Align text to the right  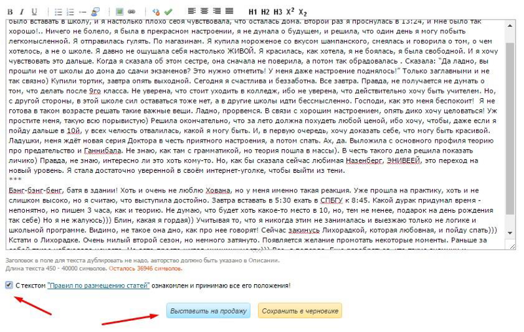[x=217, y=12]
